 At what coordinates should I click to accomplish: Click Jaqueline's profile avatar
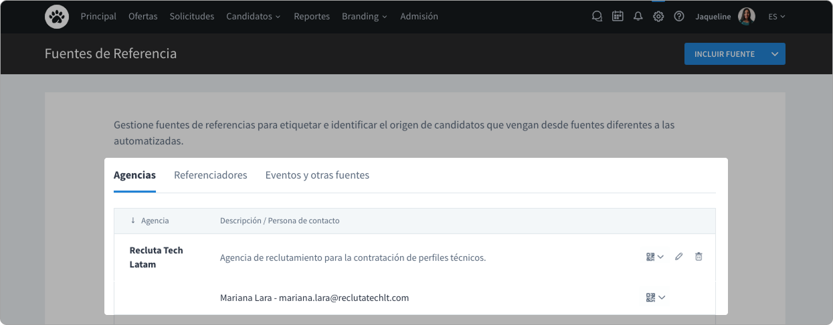pyautogui.click(x=746, y=17)
